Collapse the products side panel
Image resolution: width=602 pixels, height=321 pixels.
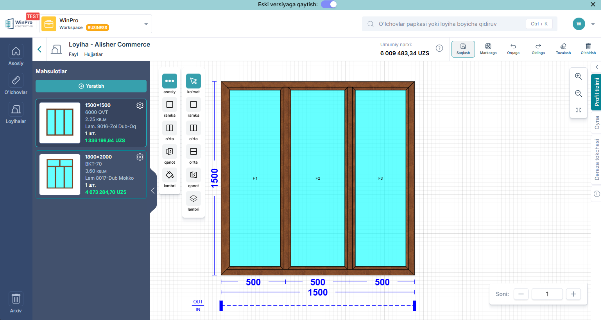[x=153, y=191]
